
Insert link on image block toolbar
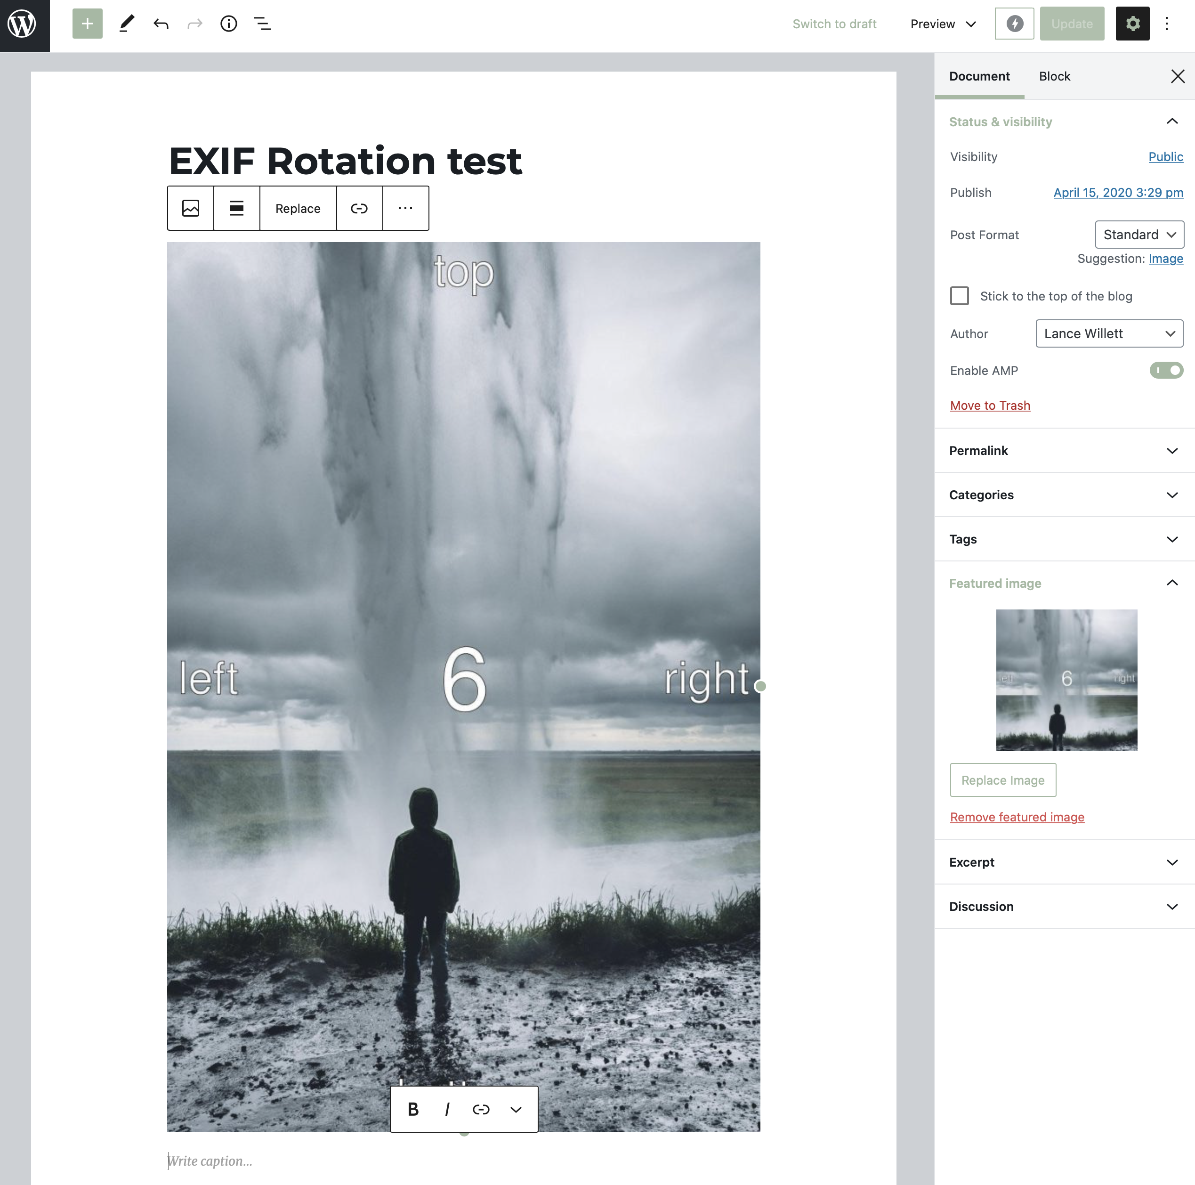[359, 209]
